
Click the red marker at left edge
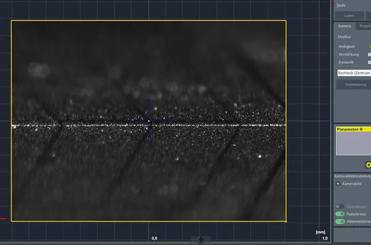[x=3, y=219]
